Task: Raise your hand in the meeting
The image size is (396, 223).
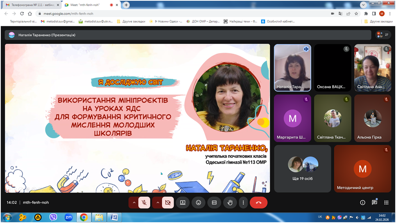Action: [x=230, y=203]
